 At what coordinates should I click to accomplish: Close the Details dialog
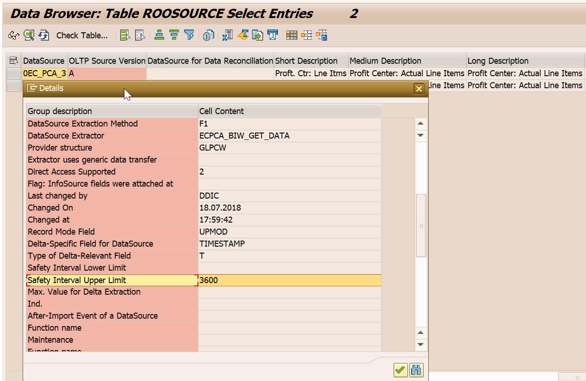(419, 89)
